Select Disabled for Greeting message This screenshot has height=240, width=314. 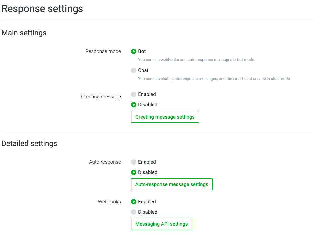134,105
